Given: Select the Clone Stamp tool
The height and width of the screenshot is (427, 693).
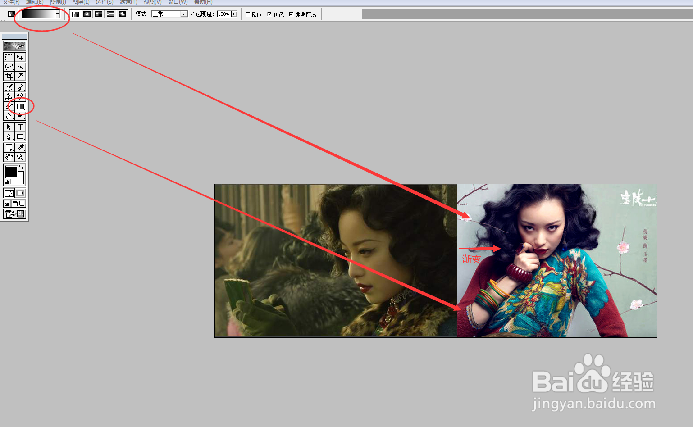Looking at the screenshot, I should point(9,97).
